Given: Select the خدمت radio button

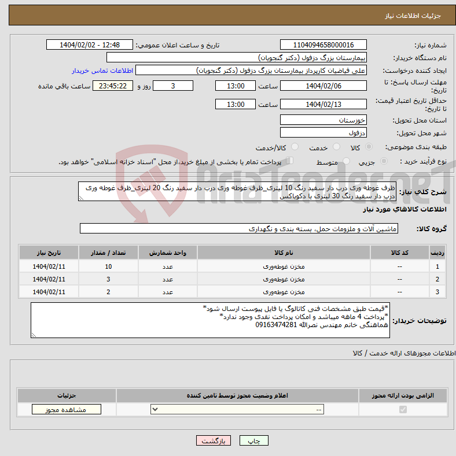Looking at the screenshot, I should coord(336,147).
